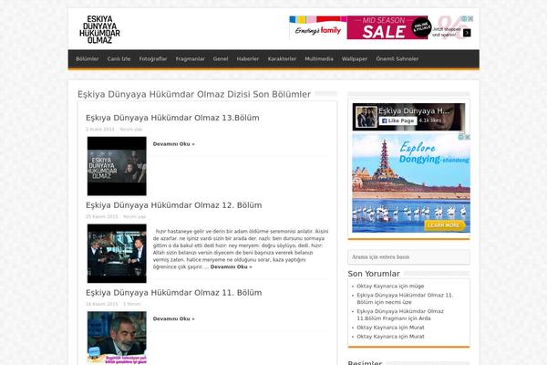Open the Önemli Sahneler menu item
Screen dimensions: 547x365
[x=397, y=59]
